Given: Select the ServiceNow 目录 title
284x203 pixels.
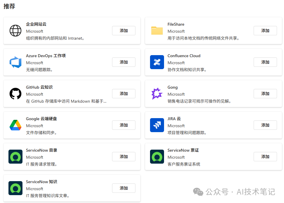Looking at the screenshot, I should coord(41,150).
